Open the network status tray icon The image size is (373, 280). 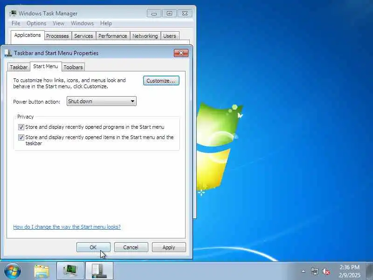click(x=314, y=271)
